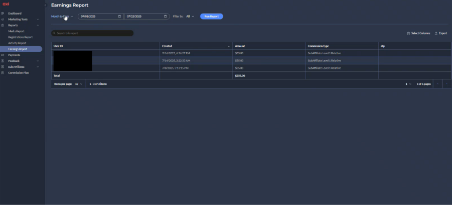The height and width of the screenshot is (205, 452).
Task: Expand the Sub Affiliates menu chevron
Action: coord(38,67)
